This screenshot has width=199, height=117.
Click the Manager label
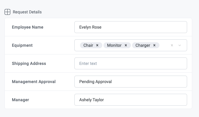21,100
